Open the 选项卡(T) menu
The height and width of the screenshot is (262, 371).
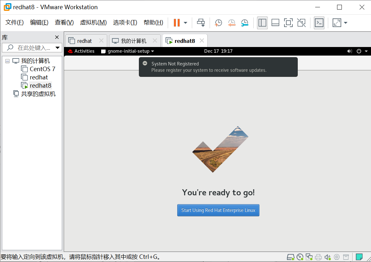(x=125, y=23)
